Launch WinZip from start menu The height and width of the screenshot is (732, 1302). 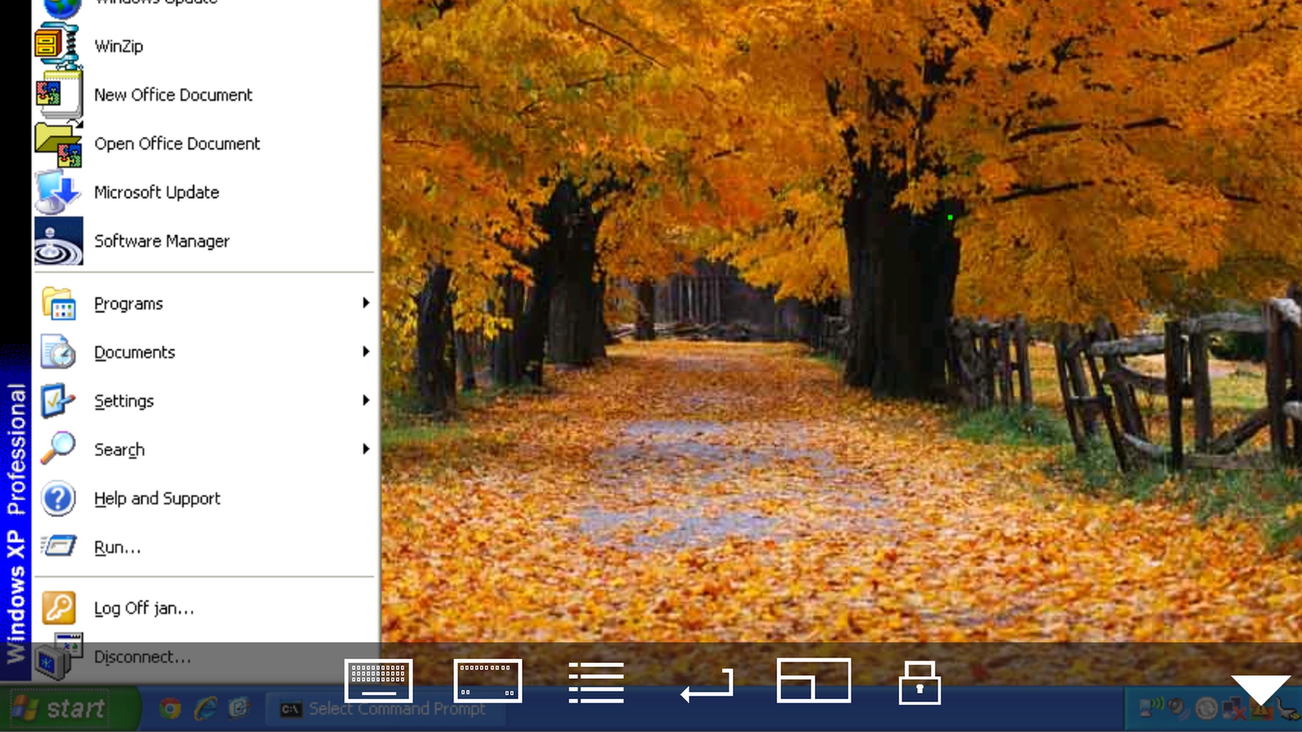click(x=203, y=46)
